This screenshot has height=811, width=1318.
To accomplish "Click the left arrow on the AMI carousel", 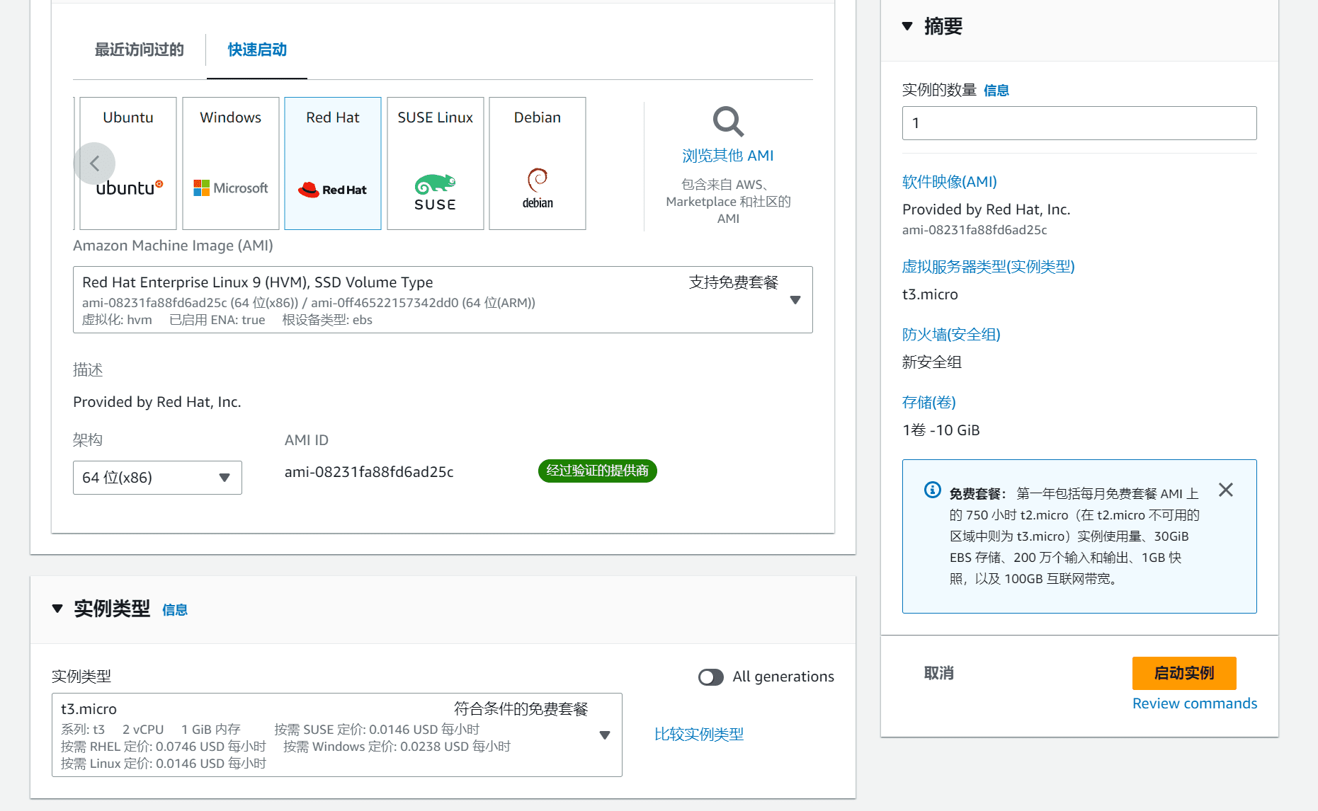I will pyautogui.click(x=94, y=163).
